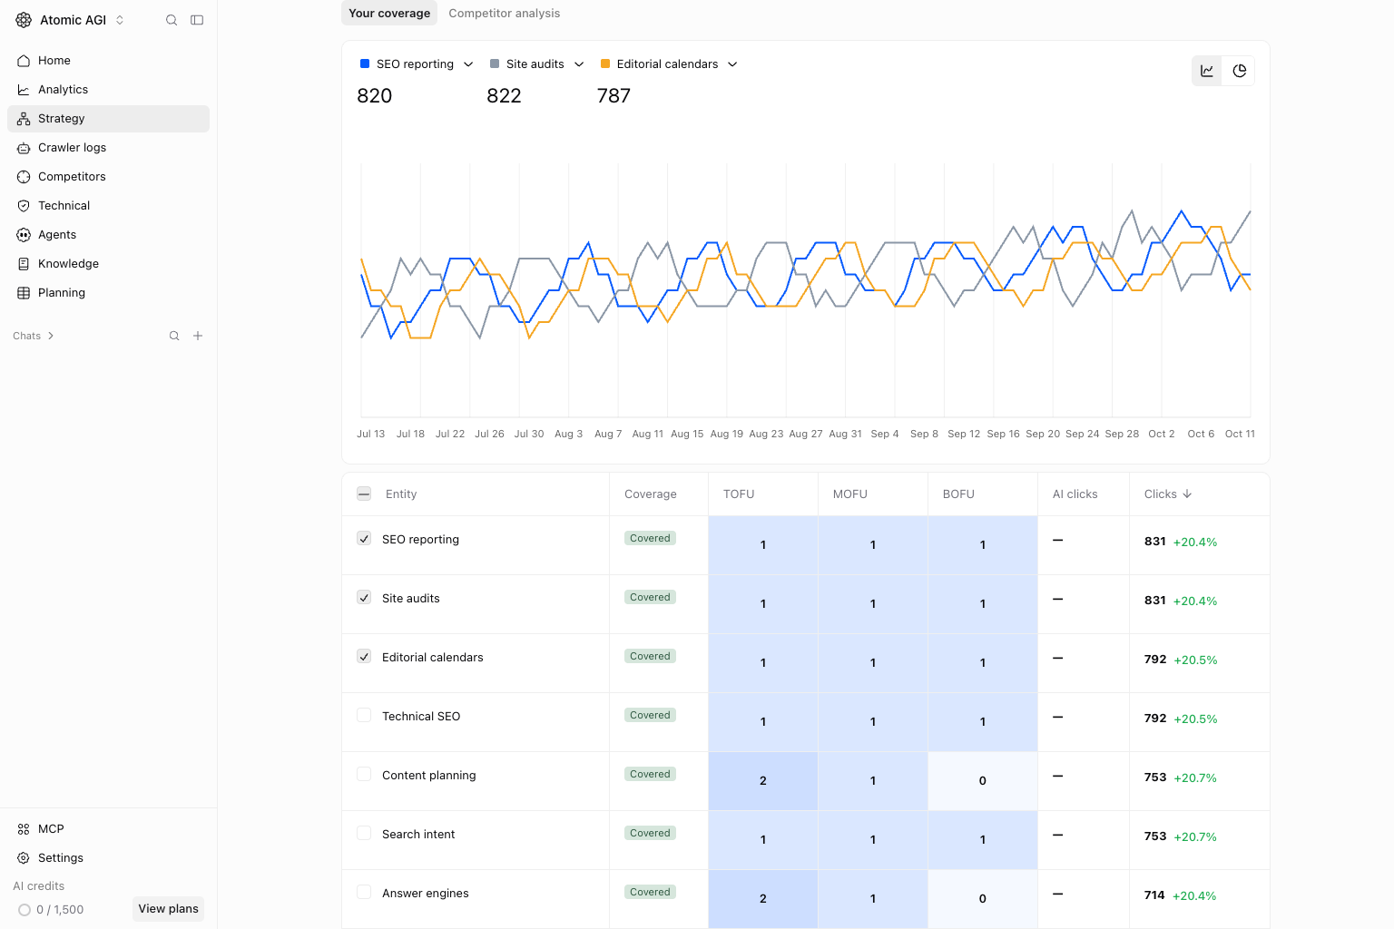1394x929 pixels.
Task: Click the TOFU column header
Action: tap(739, 494)
